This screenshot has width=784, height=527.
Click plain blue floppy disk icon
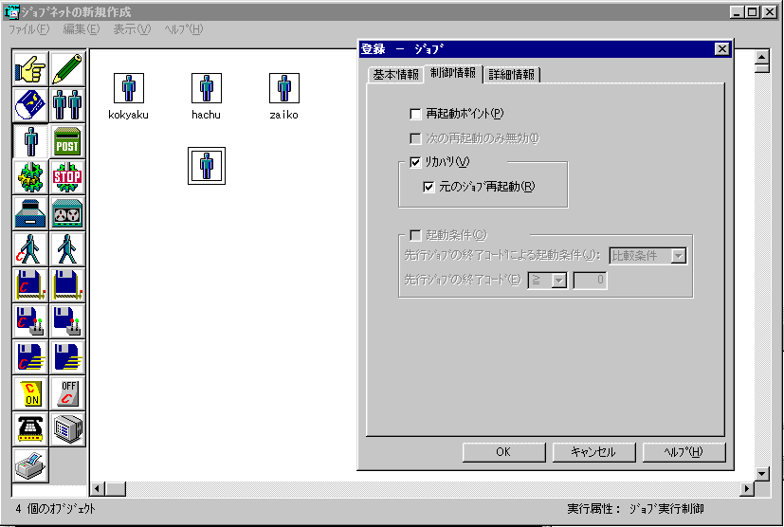67,285
